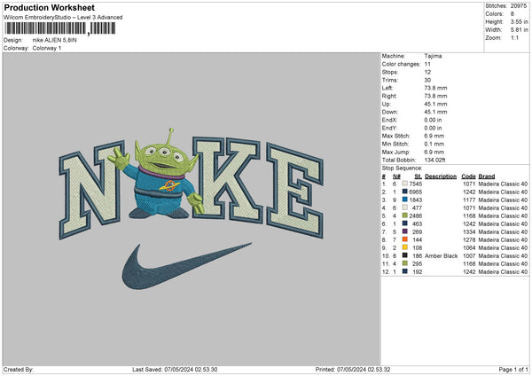Select the Up label in machine info
Screen dimensions: 532x376
tap(386, 104)
